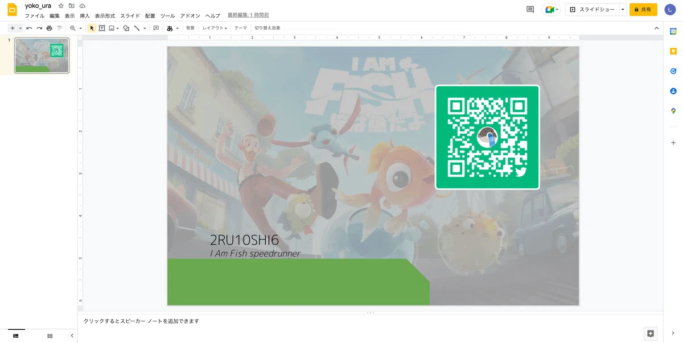Check the cloud save status icon

click(x=82, y=6)
